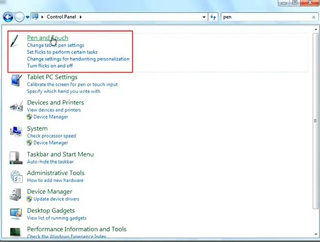Open Administrative Tools heading
Screen dimensions: 320x242
click(x=56, y=173)
